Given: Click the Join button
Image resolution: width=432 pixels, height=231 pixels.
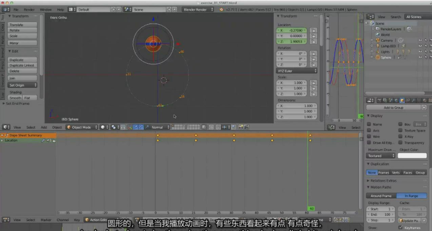Looking at the screenshot, I should click(x=22, y=78).
